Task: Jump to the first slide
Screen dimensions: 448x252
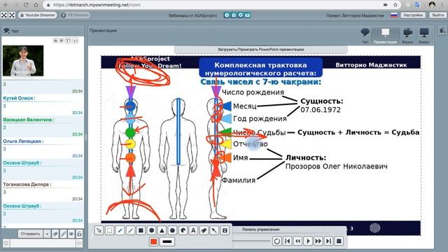Action: click(288, 241)
